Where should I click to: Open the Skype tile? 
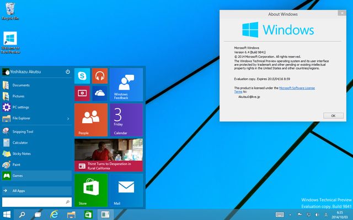tap(82, 76)
